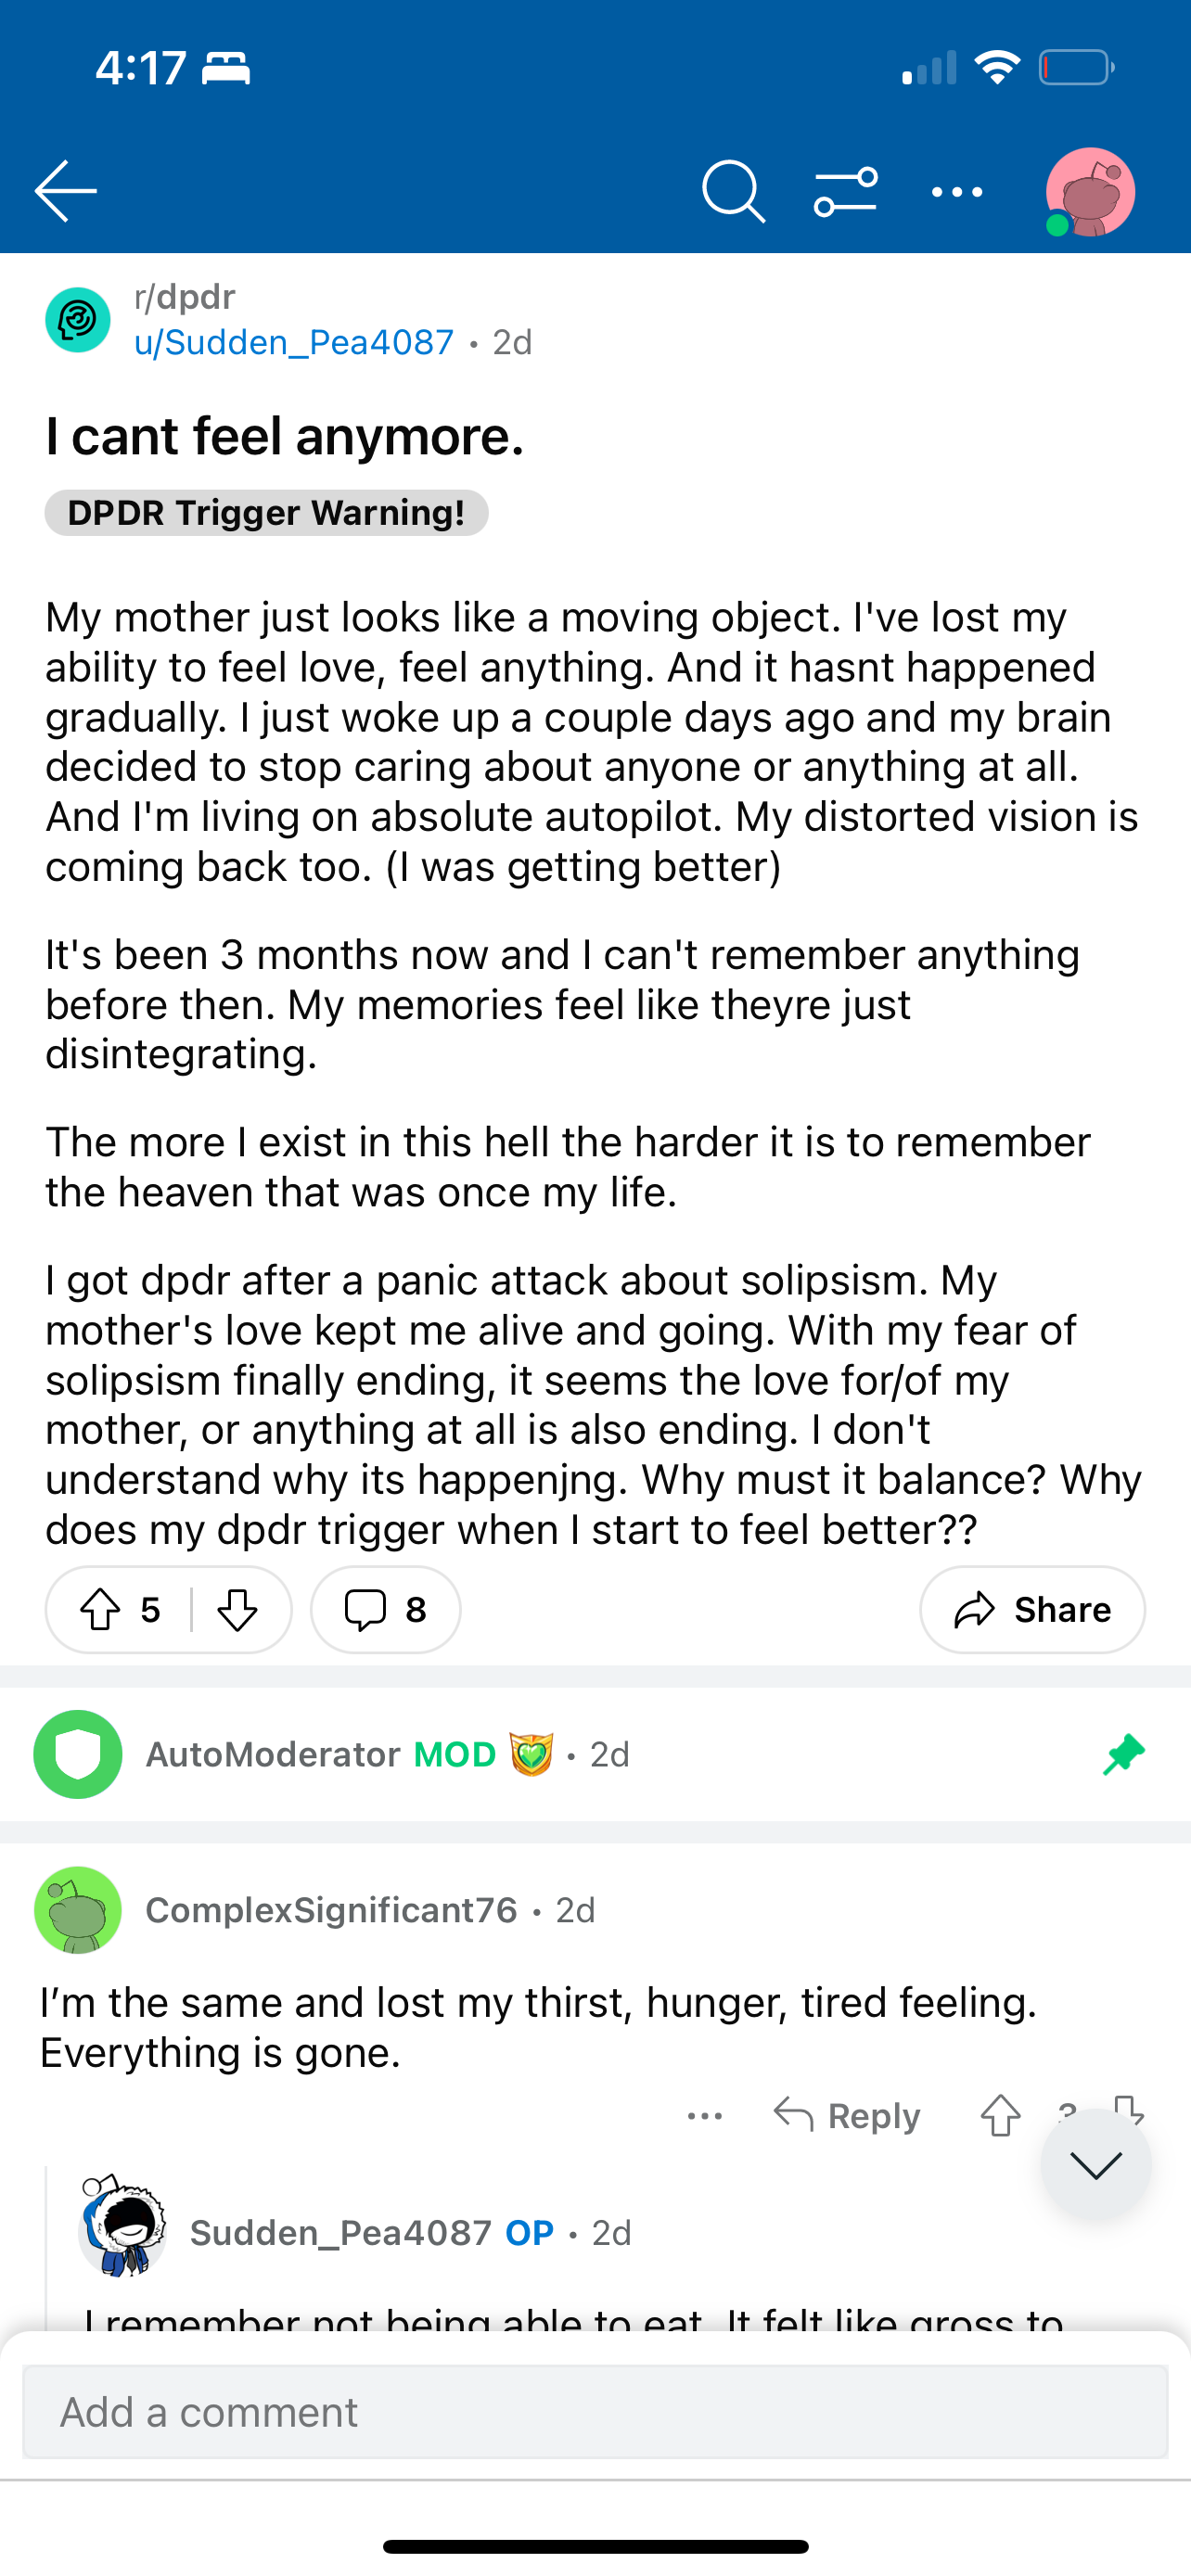This screenshot has height=2576, width=1191.
Task: Reply to ComplexSignificant76's comment
Action: click(x=847, y=2116)
